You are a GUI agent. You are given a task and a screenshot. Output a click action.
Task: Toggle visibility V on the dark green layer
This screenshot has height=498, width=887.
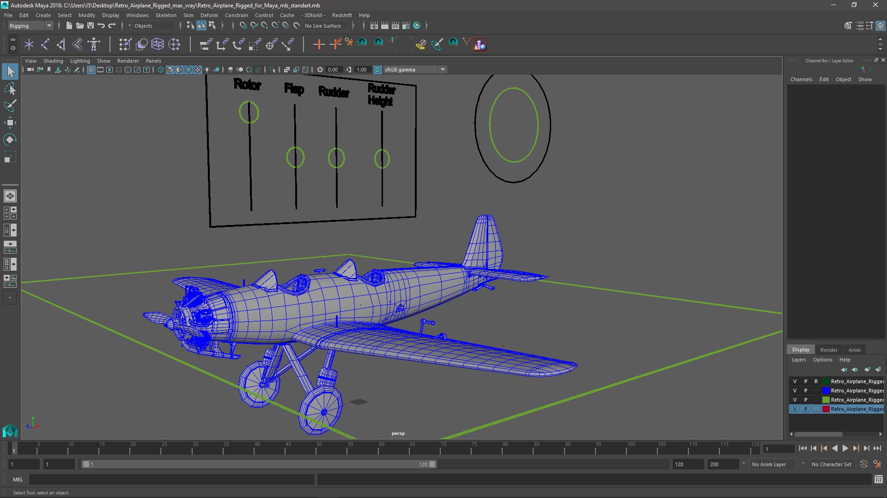pyautogui.click(x=795, y=381)
